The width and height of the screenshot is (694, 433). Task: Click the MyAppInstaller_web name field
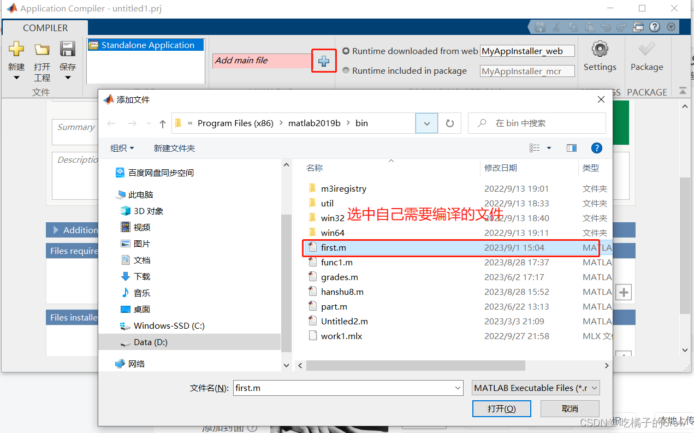(x=527, y=51)
